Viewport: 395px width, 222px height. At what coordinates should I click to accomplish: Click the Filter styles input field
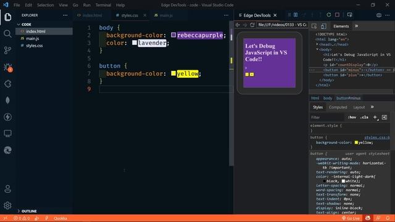[x=326, y=117]
